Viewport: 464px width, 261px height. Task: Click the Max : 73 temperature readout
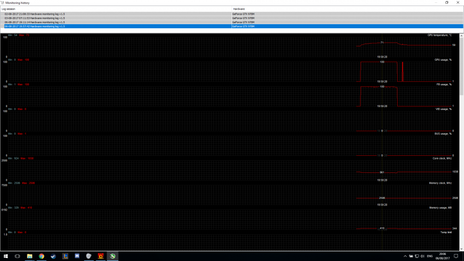click(x=24, y=35)
